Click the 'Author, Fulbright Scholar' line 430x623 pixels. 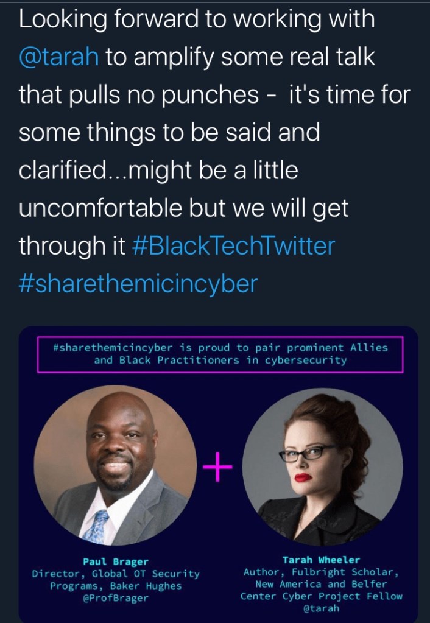coord(322,572)
